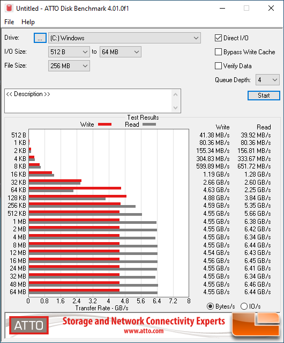Click the ATTO Disk Benchmark app icon

[x=9, y=8]
